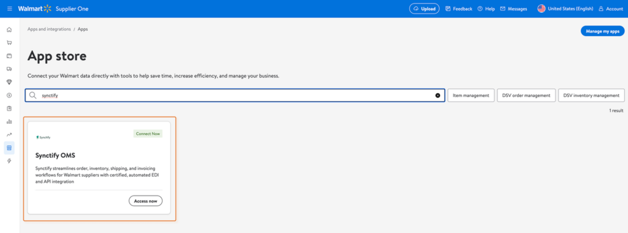Click the Connect Now badge
Viewport: 628px width, 233px height.
click(x=148, y=134)
